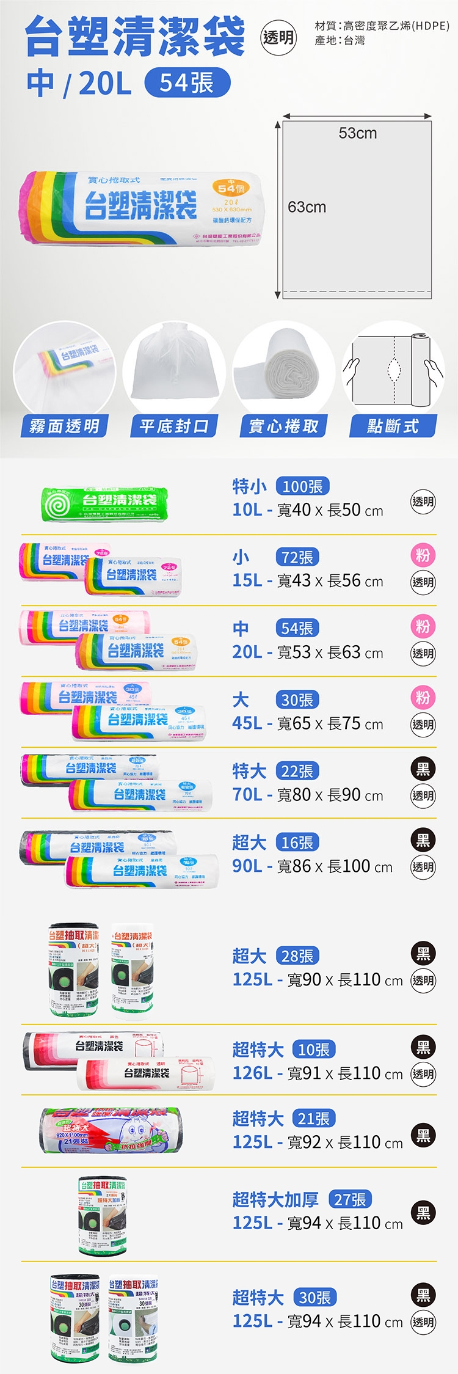Screen dimensions: 458x1374
Task: Click the 實心捲取 feature label
Action: 284,426
